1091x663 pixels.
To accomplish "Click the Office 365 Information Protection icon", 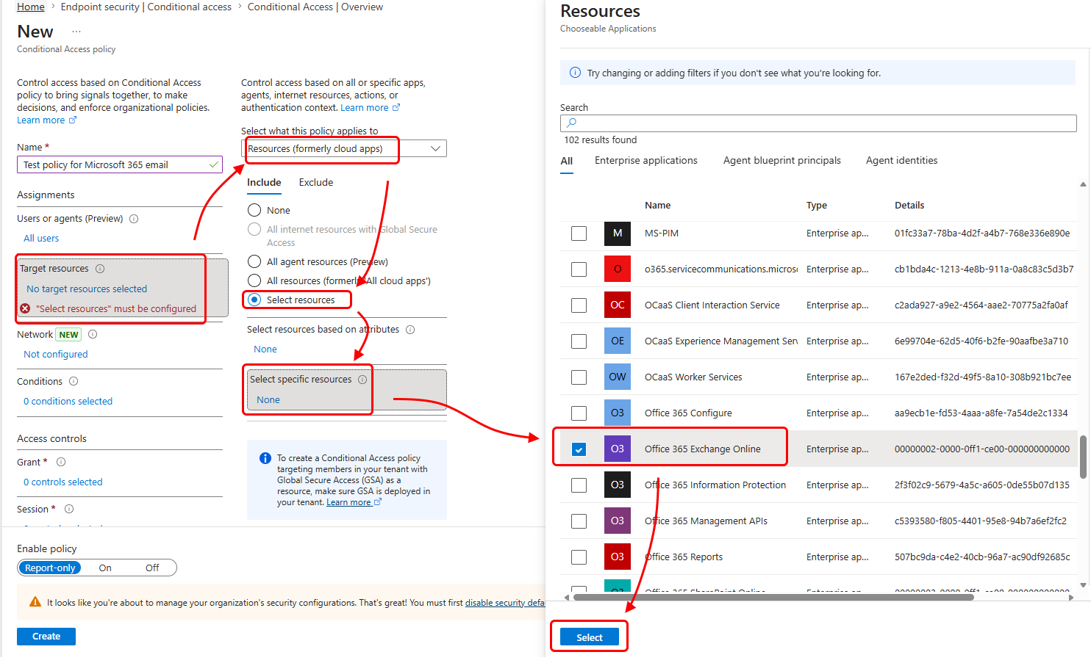I will pos(618,485).
